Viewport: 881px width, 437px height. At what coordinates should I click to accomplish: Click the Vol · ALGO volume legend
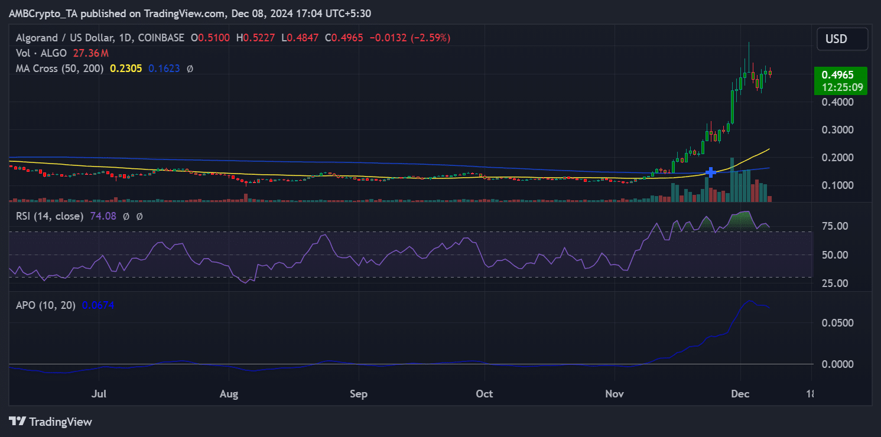click(42, 53)
